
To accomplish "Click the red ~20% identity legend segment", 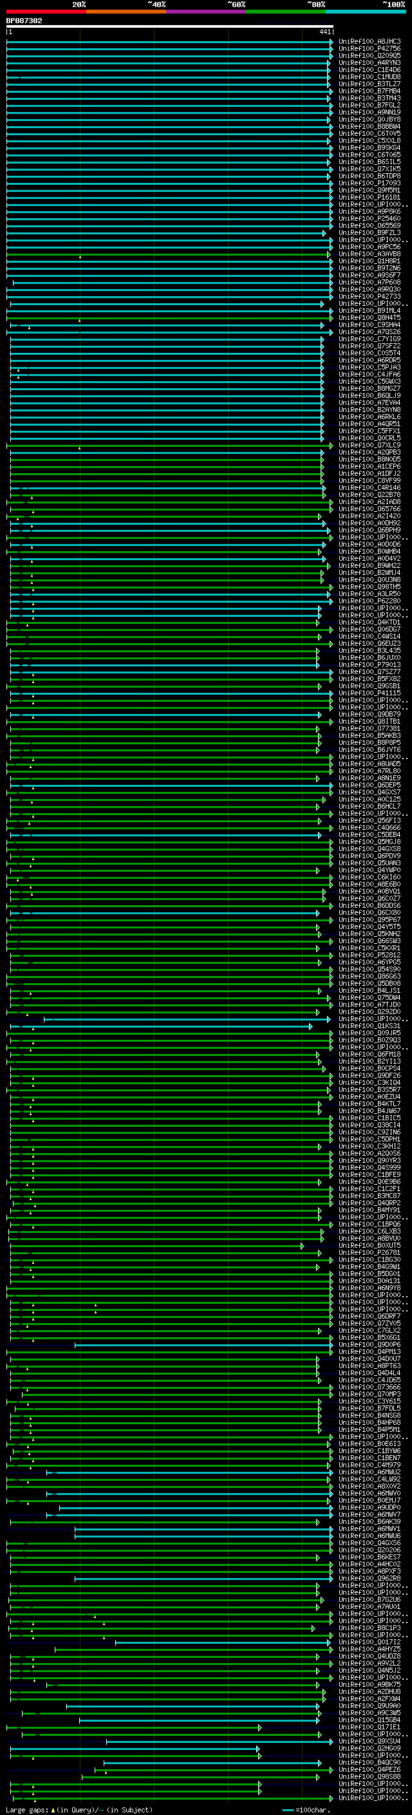I will 46,12.
